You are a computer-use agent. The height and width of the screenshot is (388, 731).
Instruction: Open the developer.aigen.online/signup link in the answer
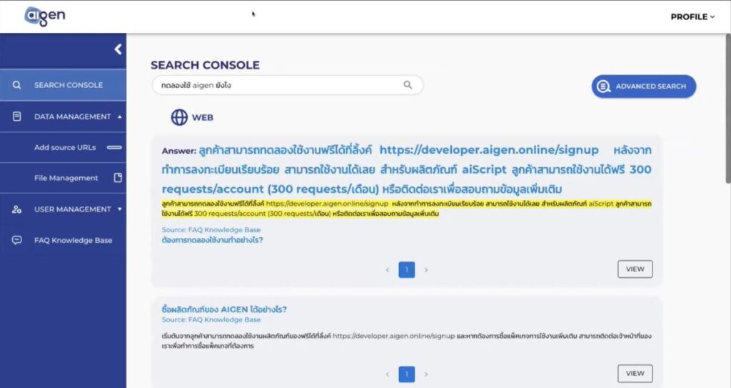(x=488, y=150)
